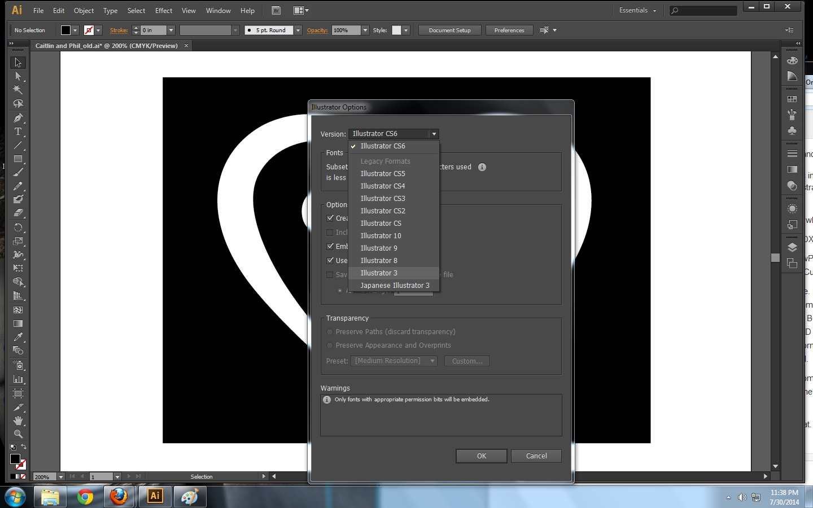Click the stroke swatch in control bar
The height and width of the screenshot is (508, 813).
(x=89, y=30)
